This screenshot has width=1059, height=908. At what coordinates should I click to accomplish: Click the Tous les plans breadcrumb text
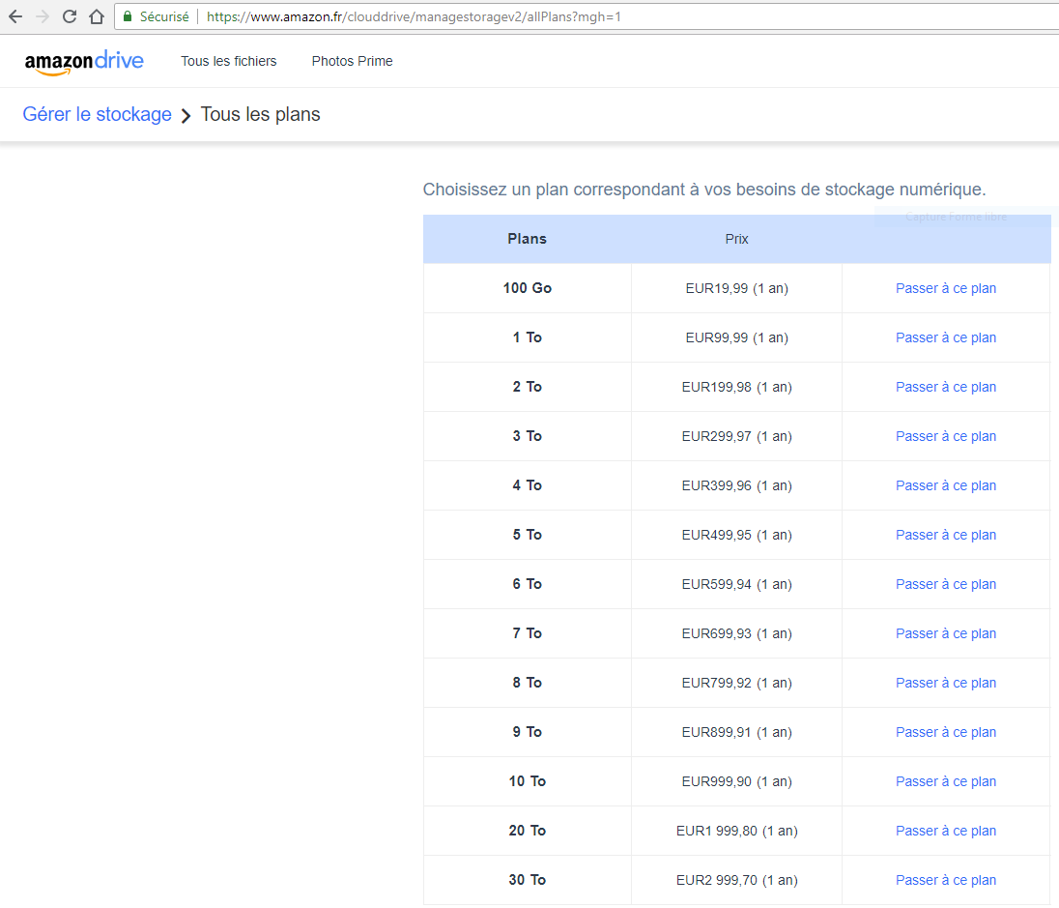[260, 114]
